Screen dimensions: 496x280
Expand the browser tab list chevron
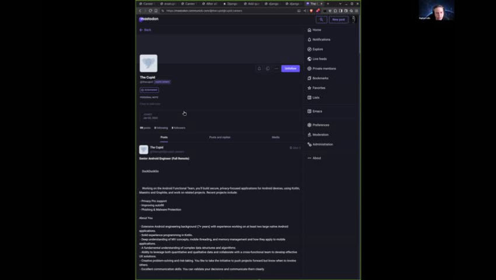340,4
